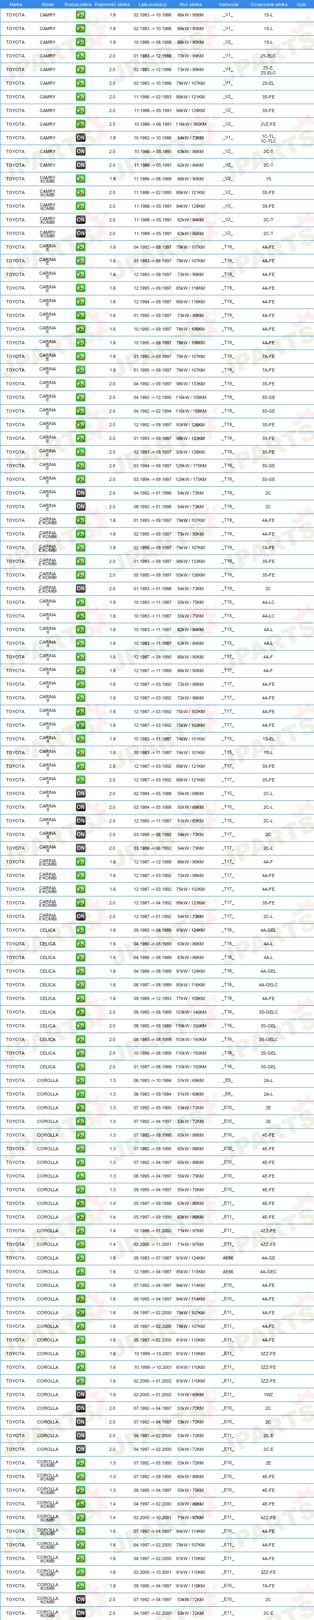Select the '2.5' engine capacity cell

[112, 124]
